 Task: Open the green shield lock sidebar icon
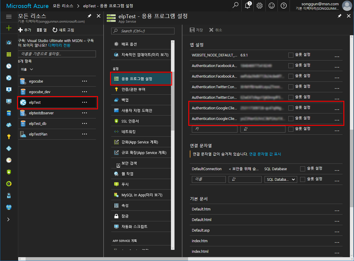[x=9, y=172]
